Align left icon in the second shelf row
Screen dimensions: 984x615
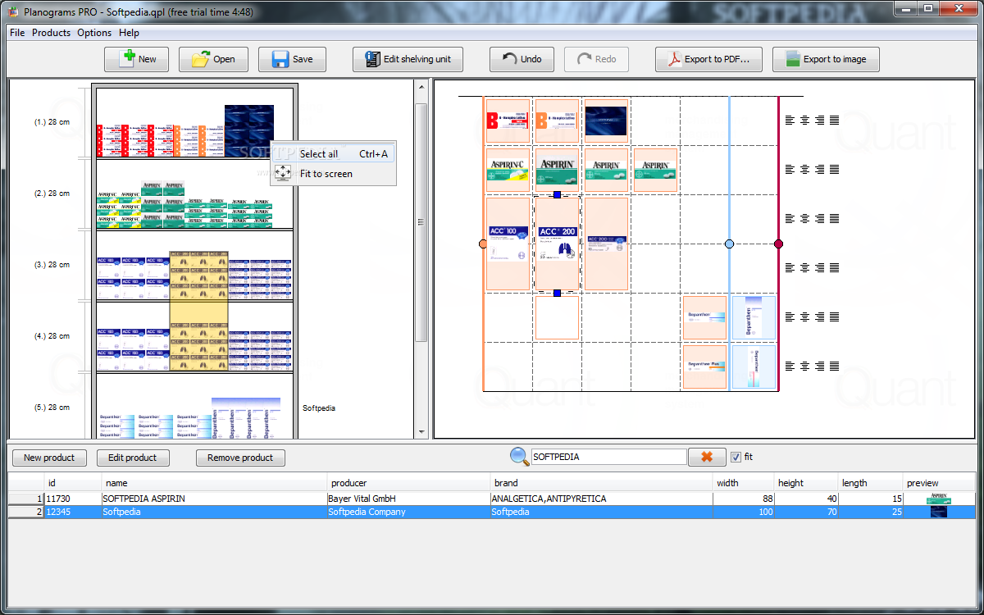[790, 170]
